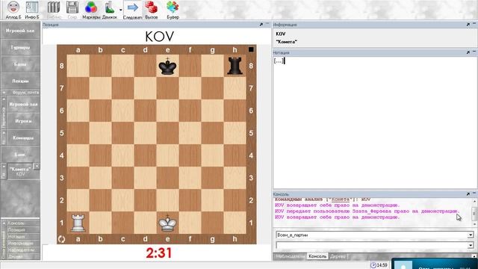478x269 pixels.
Task: Open the chat message history dropdown arrow
Action: coord(471,245)
